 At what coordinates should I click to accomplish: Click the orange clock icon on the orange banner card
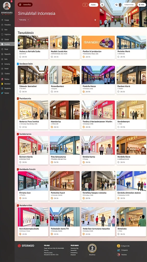(84, 57)
